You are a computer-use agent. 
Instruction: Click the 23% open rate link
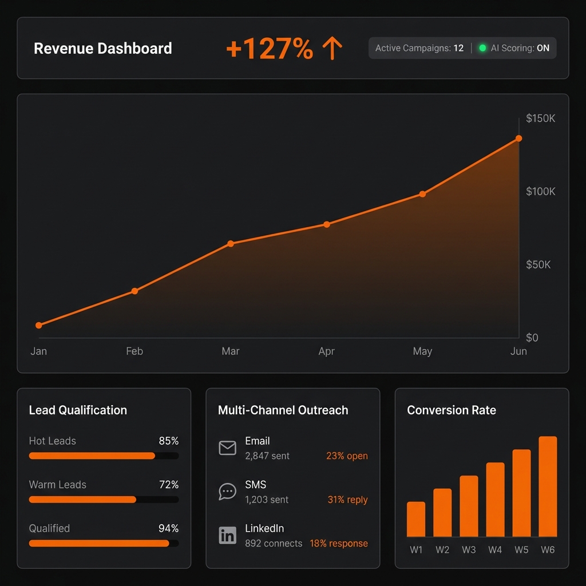point(346,456)
